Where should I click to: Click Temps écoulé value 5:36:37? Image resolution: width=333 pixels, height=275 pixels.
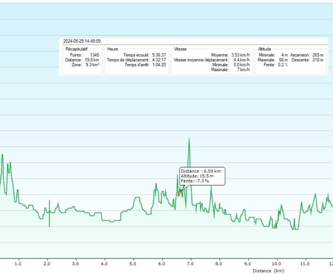click(159, 55)
